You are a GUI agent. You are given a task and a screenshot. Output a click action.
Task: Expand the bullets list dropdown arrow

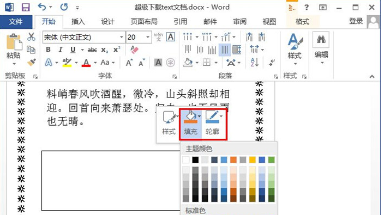pos(196,37)
